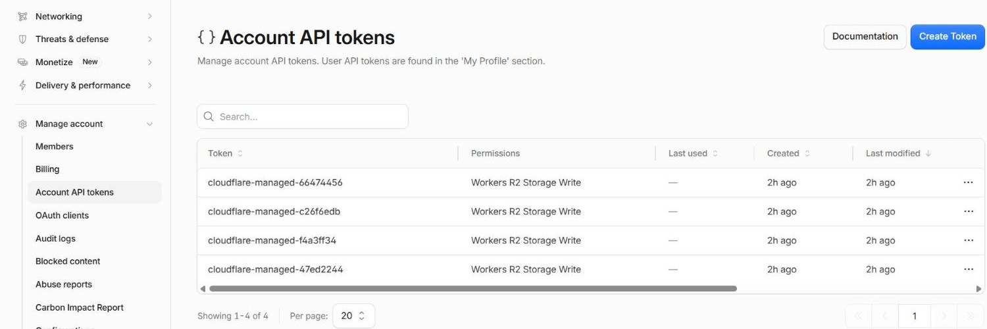Click the Create Token button
The height and width of the screenshot is (329, 987).
(948, 36)
